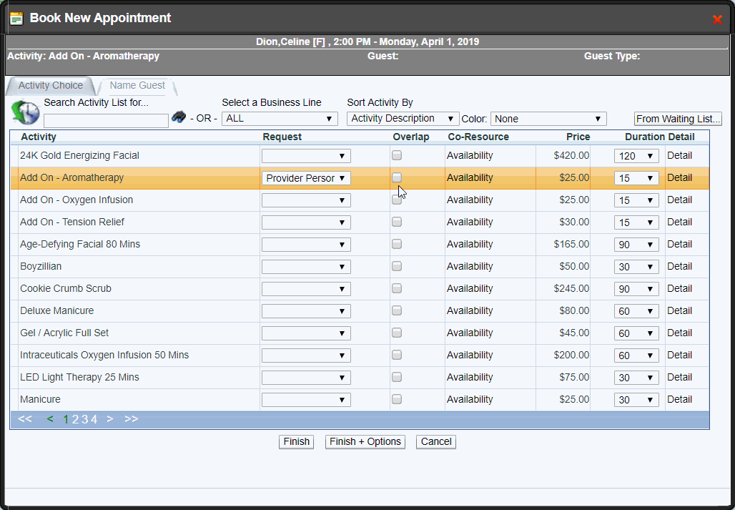Open Request dropdown for Add On - Aromatherapy
This screenshot has height=510, width=735.
click(306, 178)
